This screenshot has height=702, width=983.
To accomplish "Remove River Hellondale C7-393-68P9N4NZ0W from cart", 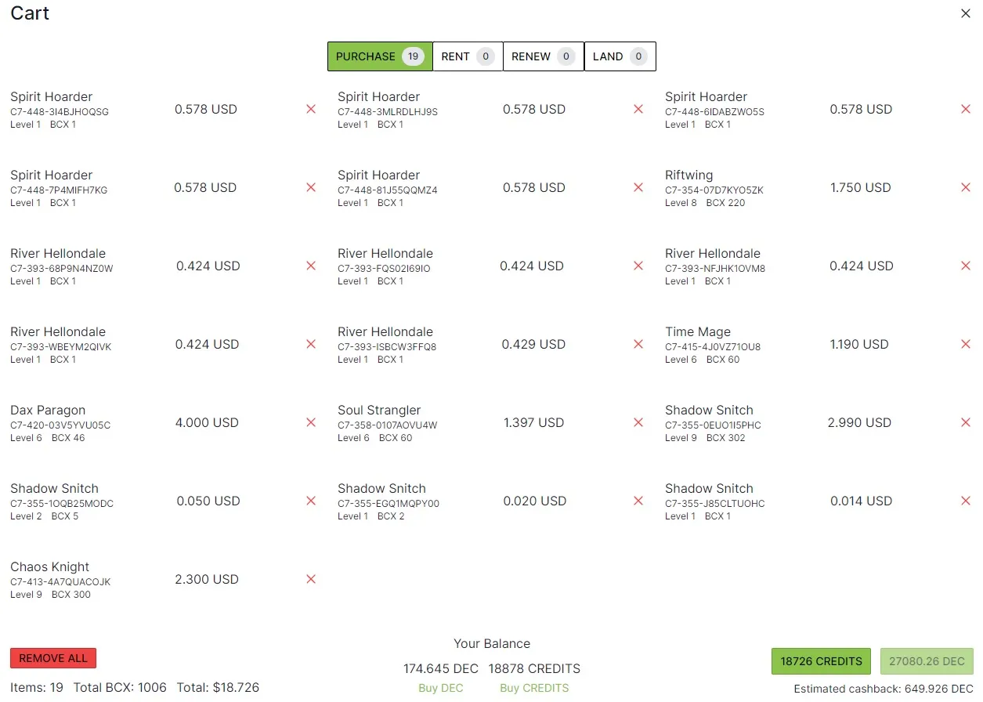I will pyautogui.click(x=311, y=266).
